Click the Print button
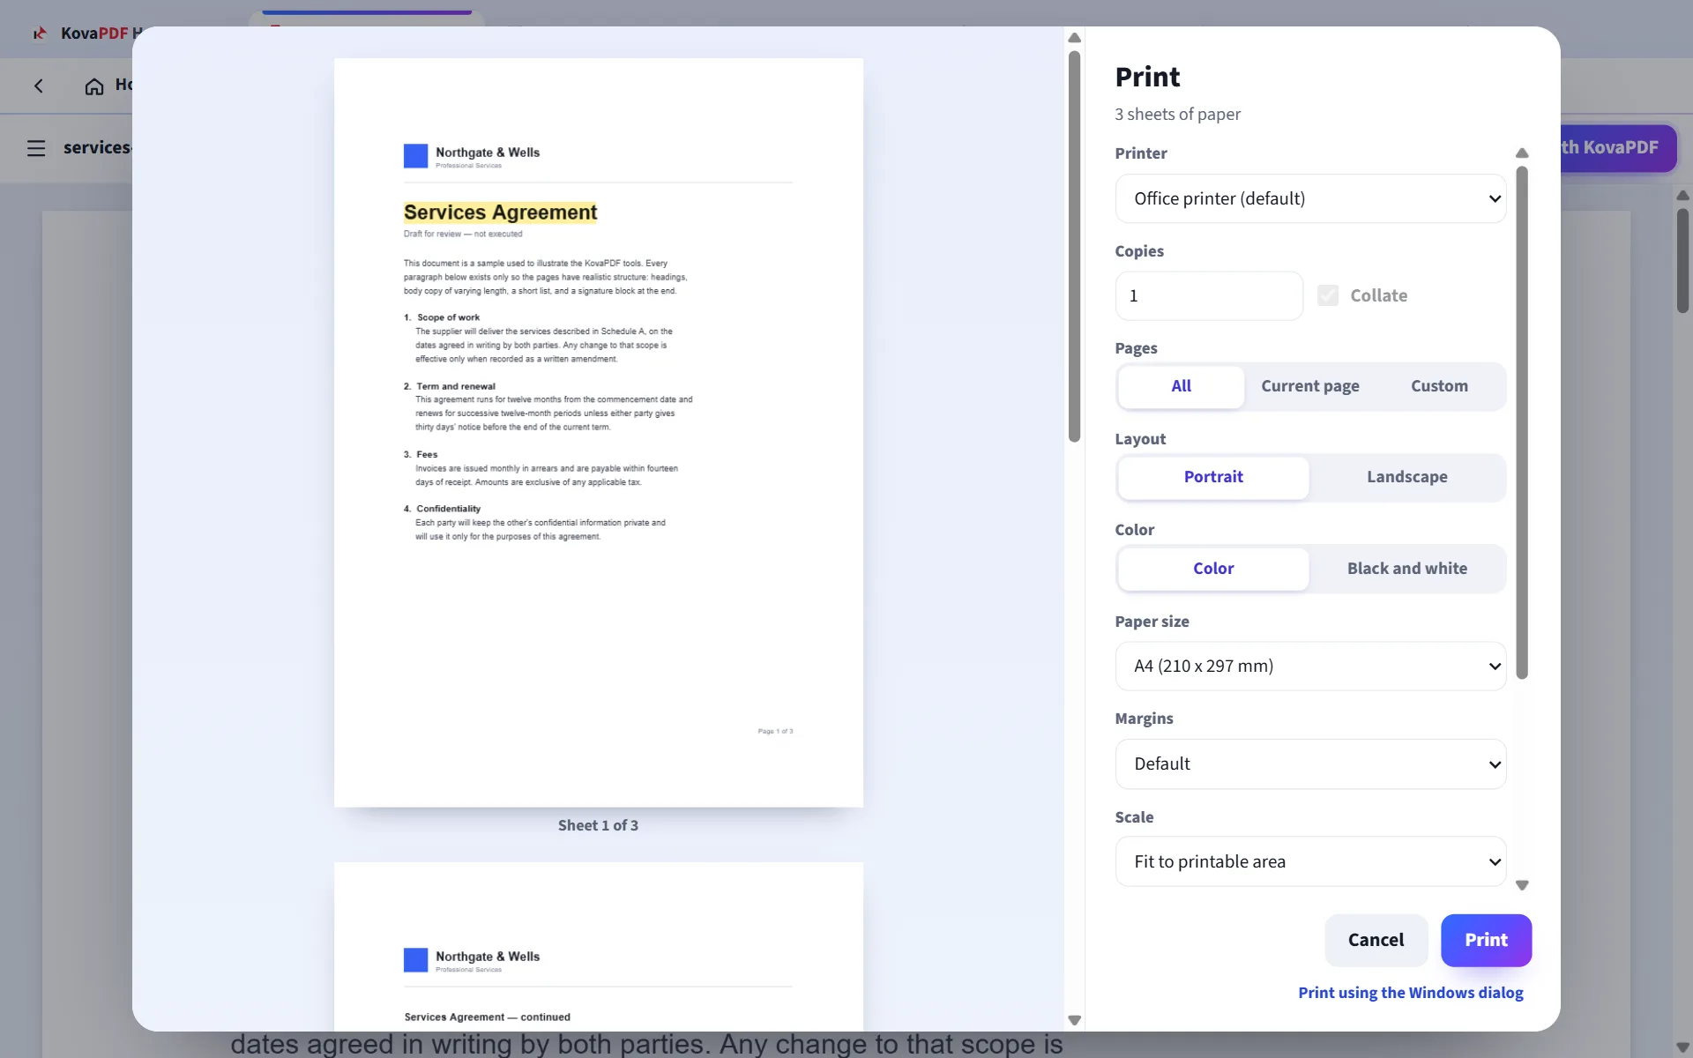Screen dimensions: 1693x1058 tap(1486, 940)
